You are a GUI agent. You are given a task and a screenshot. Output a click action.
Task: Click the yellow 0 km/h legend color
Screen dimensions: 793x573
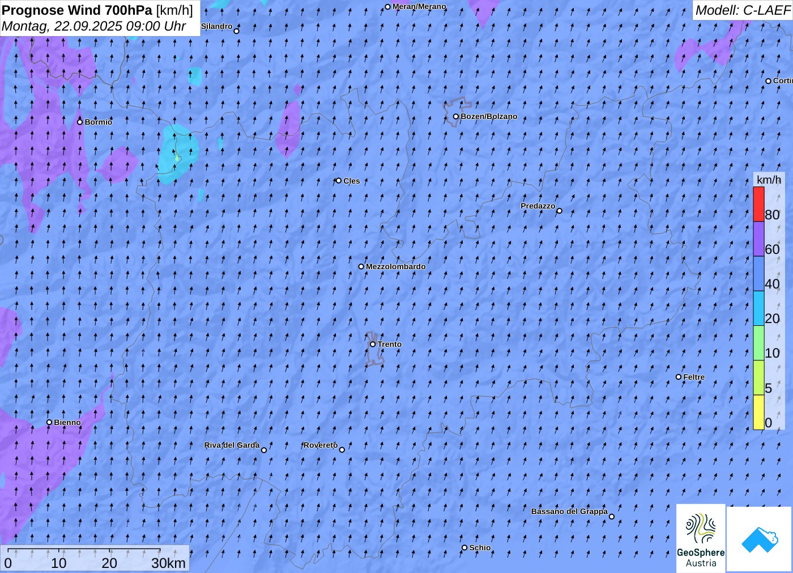[758, 412]
